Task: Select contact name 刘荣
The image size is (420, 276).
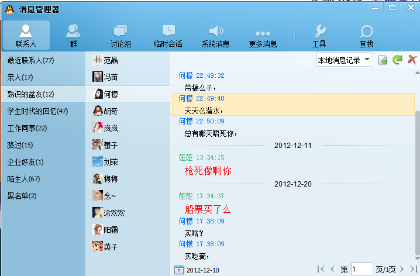Action: tap(111, 162)
